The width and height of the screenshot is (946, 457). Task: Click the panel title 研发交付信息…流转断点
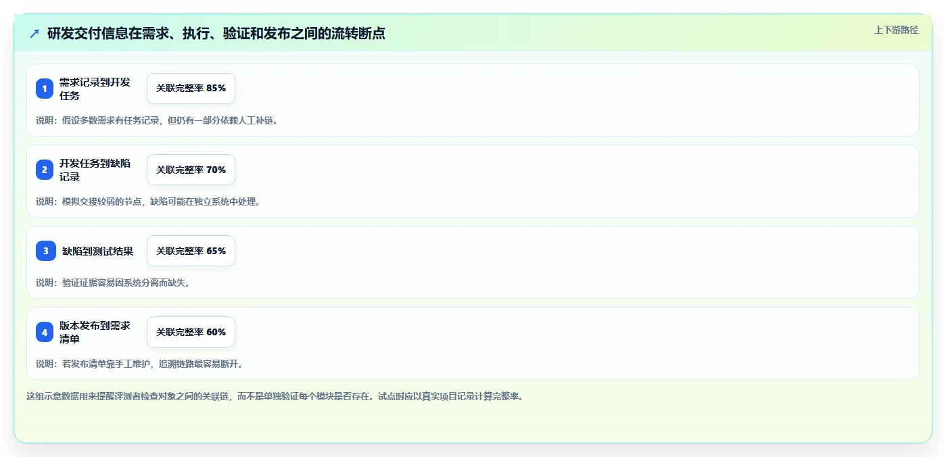pyautogui.click(x=216, y=33)
